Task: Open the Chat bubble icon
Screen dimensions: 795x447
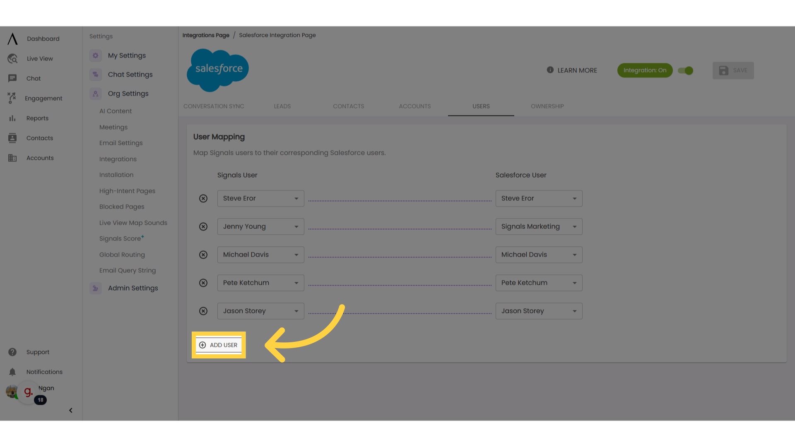Action: 12,78
